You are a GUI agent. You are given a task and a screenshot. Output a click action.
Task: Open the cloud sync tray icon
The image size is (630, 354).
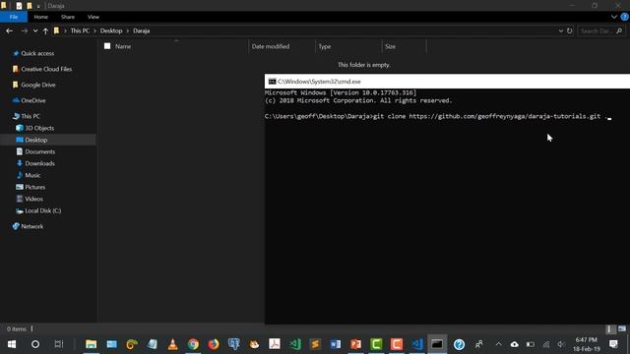514,344
